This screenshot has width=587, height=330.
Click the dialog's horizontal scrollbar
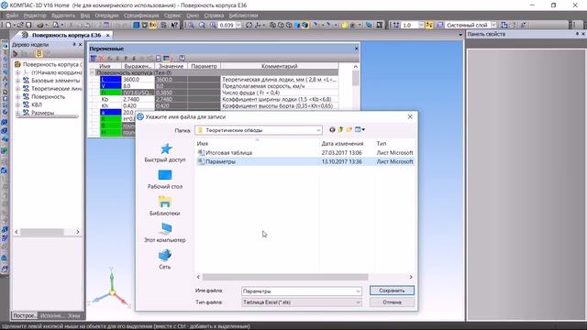285,277
